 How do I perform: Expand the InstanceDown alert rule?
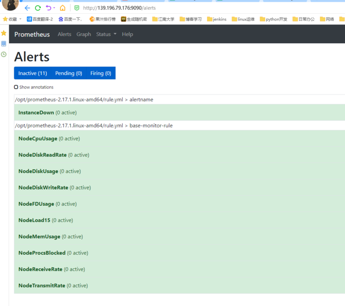pyautogui.click(x=36, y=113)
